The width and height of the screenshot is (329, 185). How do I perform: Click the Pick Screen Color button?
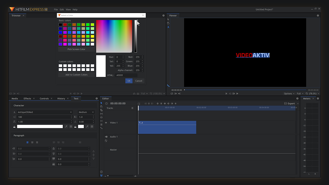[x=76, y=49]
